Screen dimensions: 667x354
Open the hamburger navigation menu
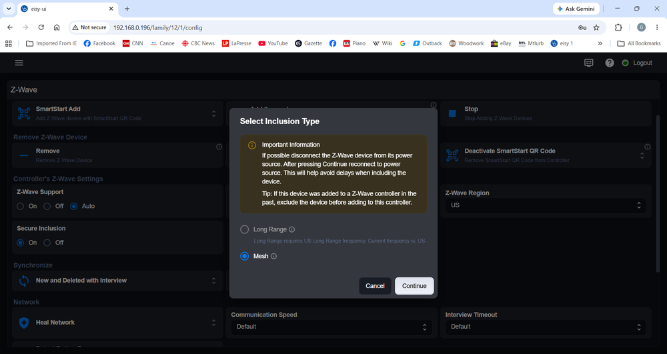pyautogui.click(x=19, y=63)
